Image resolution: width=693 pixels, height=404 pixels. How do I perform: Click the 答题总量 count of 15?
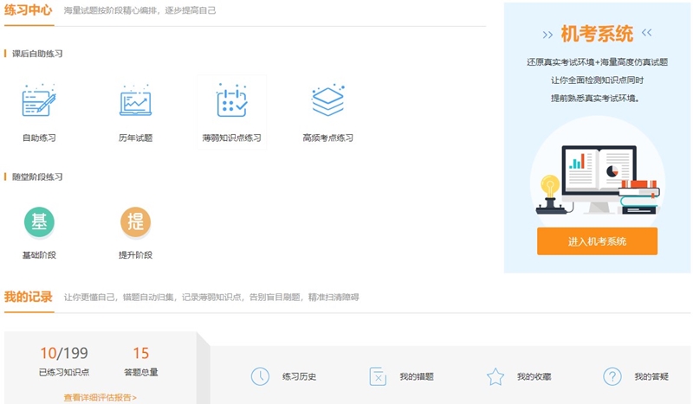[141, 353]
